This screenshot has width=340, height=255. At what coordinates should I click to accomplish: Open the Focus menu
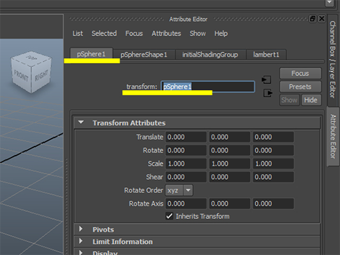click(x=134, y=33)
